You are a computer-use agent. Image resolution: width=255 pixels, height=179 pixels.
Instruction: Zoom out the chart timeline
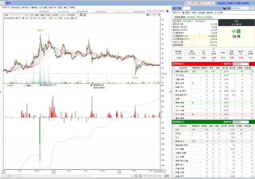pos(136,176)
